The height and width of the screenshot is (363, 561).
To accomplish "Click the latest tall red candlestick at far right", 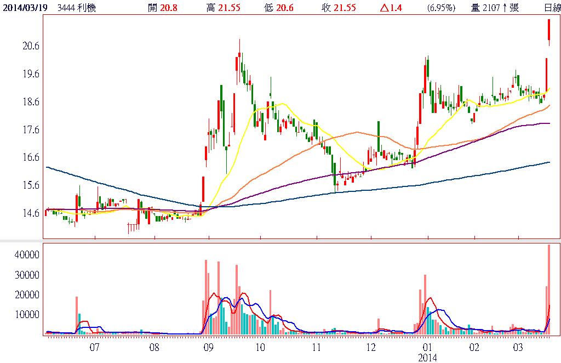I will pyautogui.click(x=549, y=30).
